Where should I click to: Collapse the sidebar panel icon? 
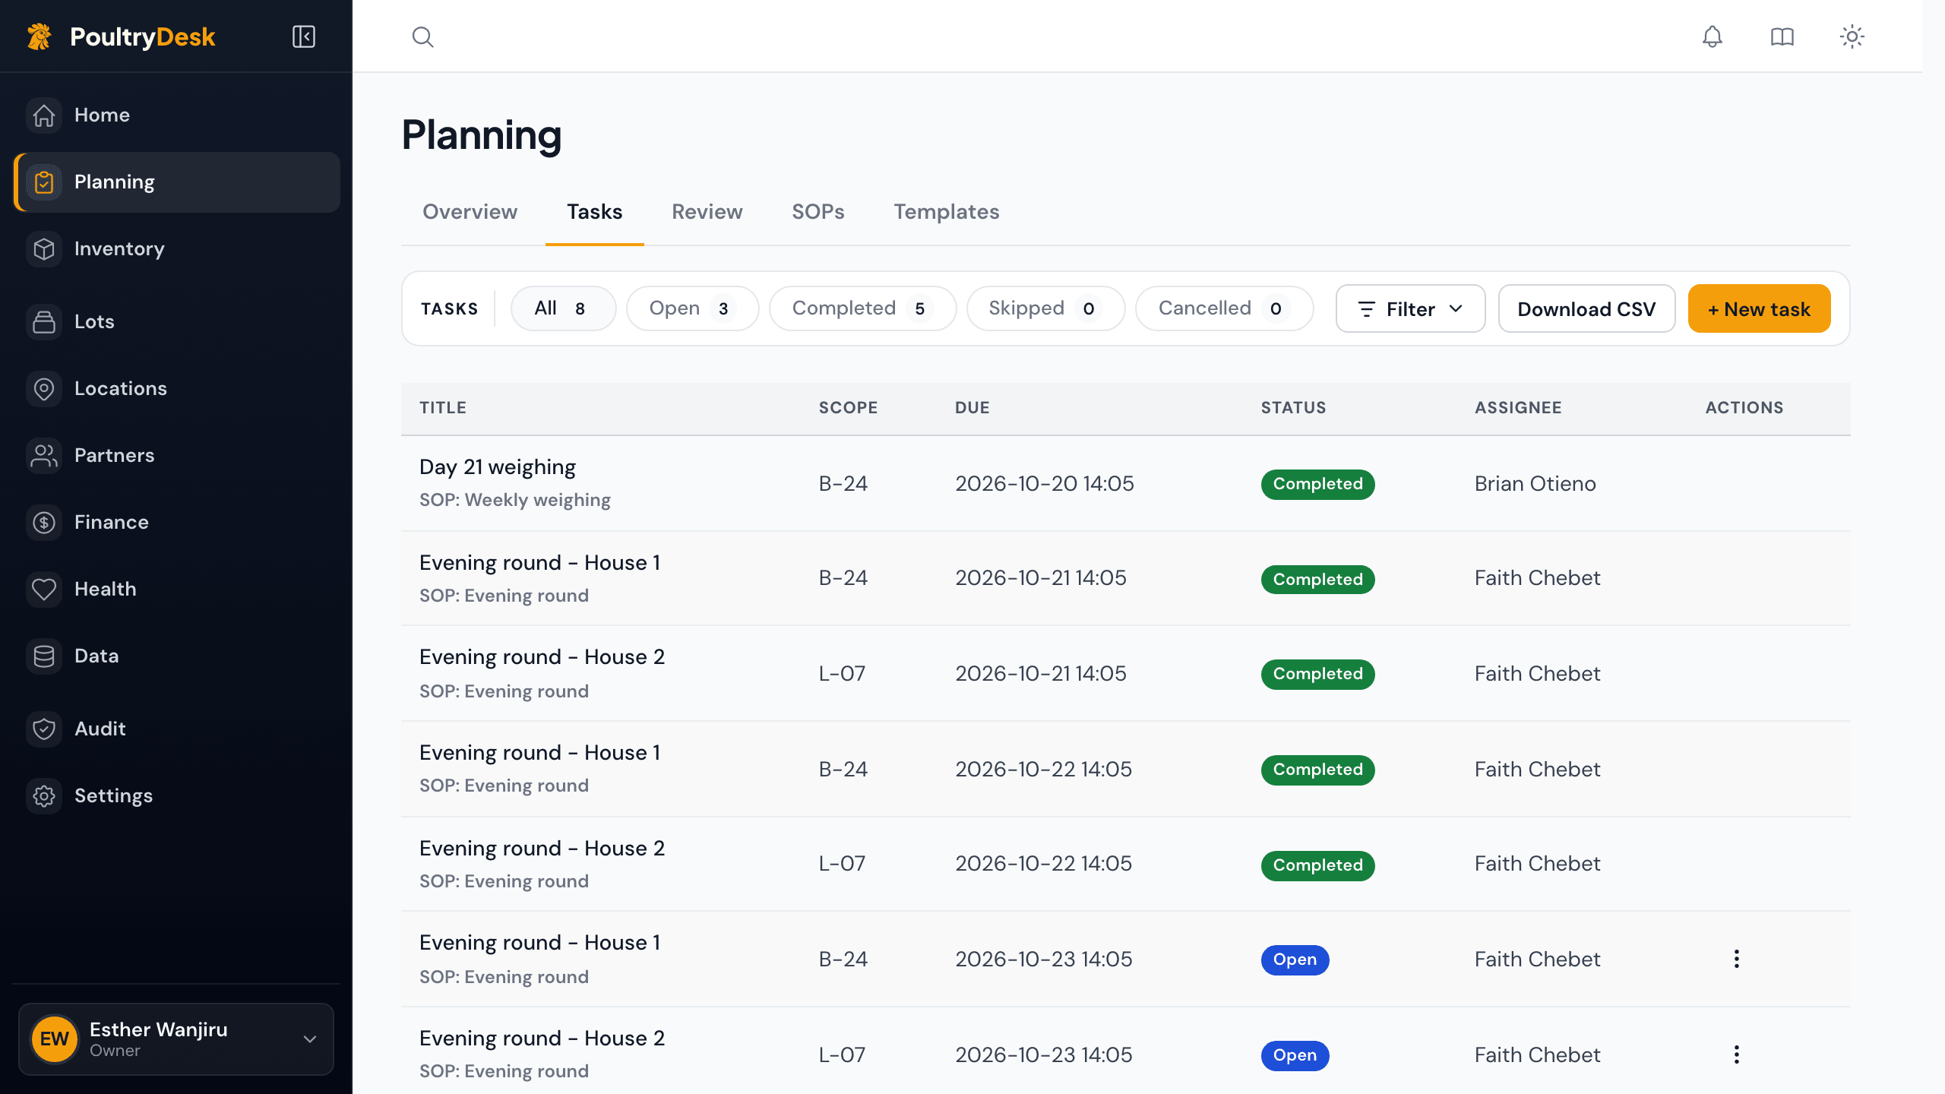304,36
